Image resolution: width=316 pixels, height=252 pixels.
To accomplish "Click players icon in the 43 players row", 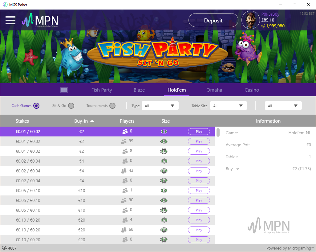I will (124, 171).
